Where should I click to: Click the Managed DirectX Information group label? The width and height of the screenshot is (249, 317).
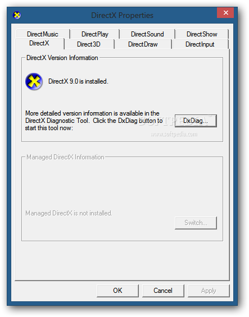click(65, 157)
